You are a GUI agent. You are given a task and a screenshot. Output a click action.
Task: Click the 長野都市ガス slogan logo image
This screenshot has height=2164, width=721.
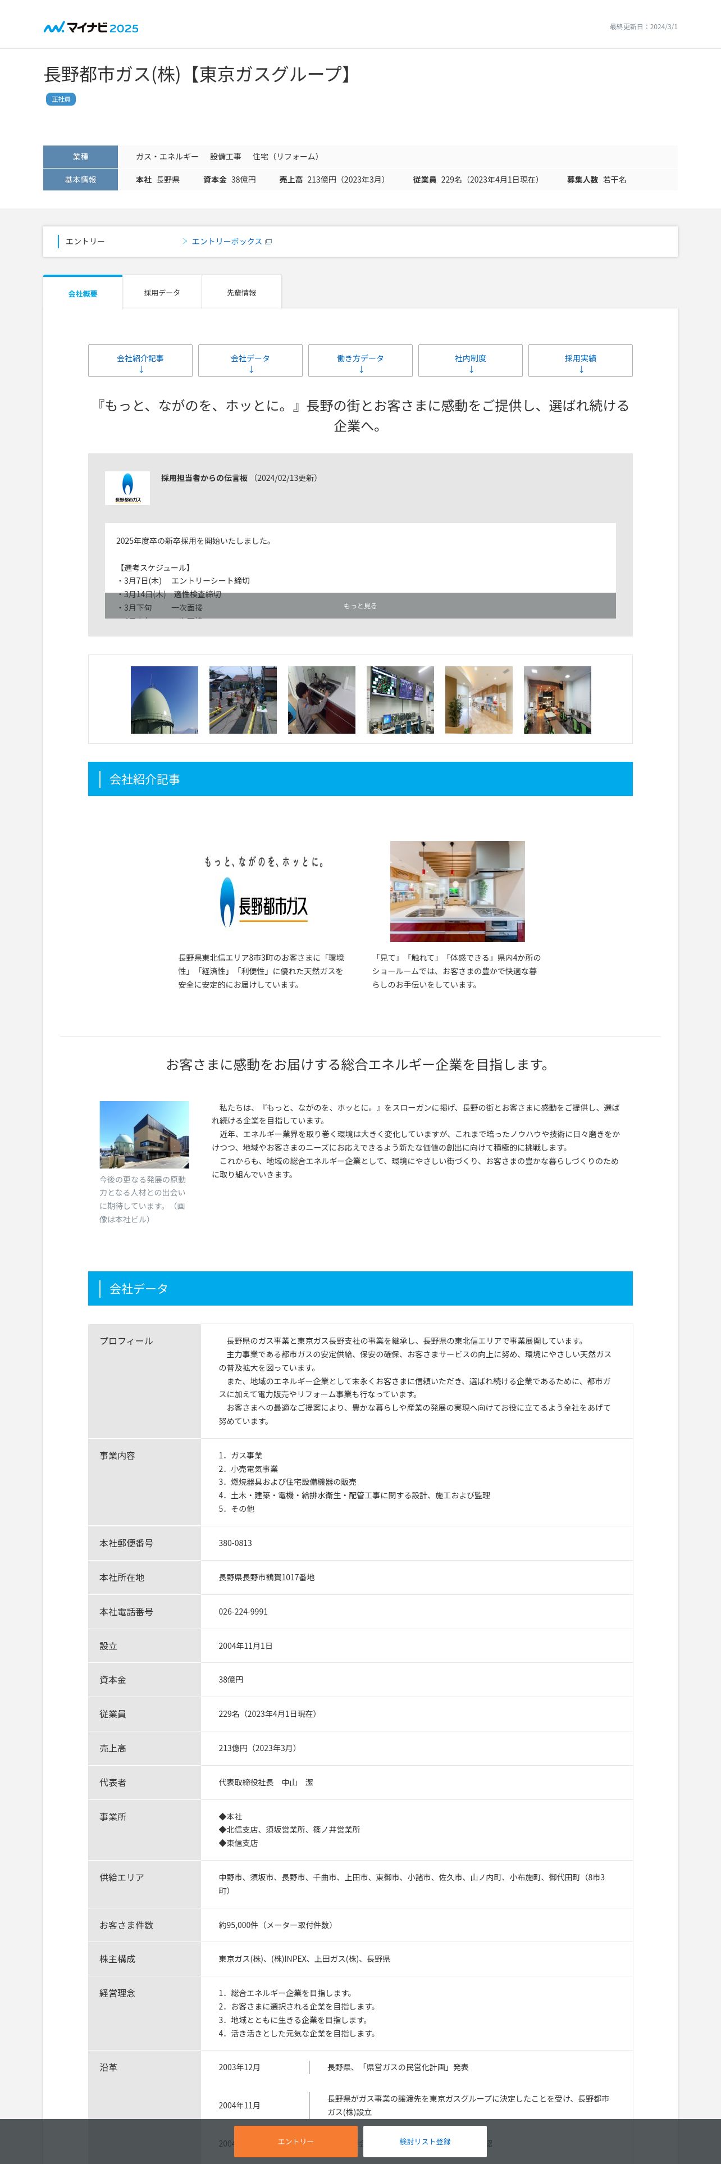[x=263, y=892]
